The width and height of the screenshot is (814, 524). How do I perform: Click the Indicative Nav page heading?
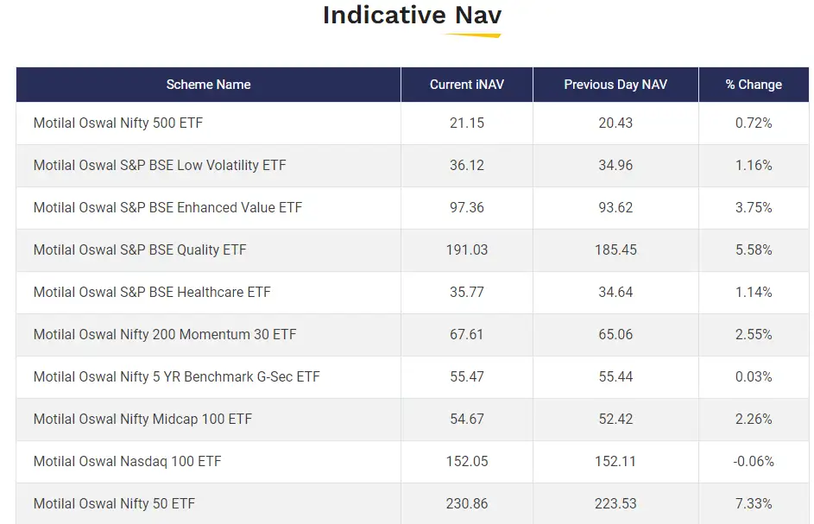412,16
